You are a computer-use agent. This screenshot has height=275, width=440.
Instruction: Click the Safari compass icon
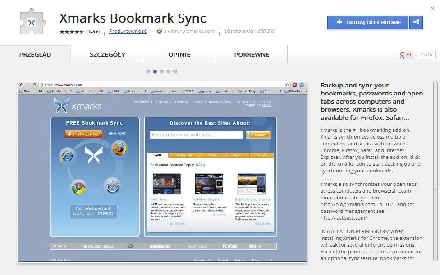[x=112, y=186]
